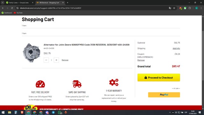Pay using the PayPal button
The height and width of the screenshot is (115, 204).
tap(164, 95)
